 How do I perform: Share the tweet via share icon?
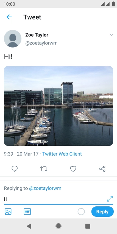[x=102, y=169]
